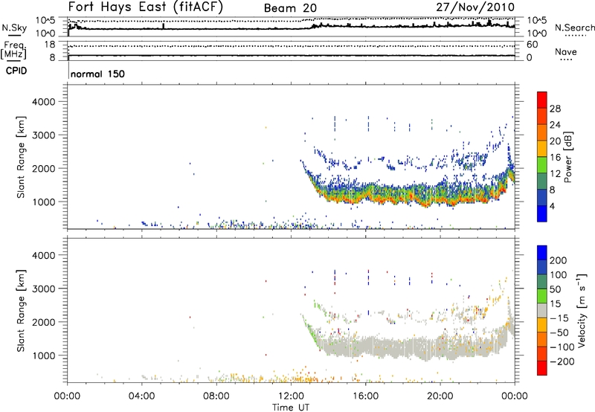Click the '200' velocity color bar value
This screenshot has width=595, height=412.
pyautogui.click(x=558, y=260)
